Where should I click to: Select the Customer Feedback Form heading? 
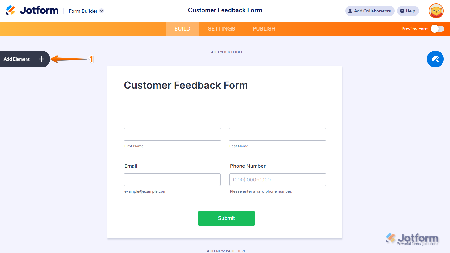click(x=186, y=85)
